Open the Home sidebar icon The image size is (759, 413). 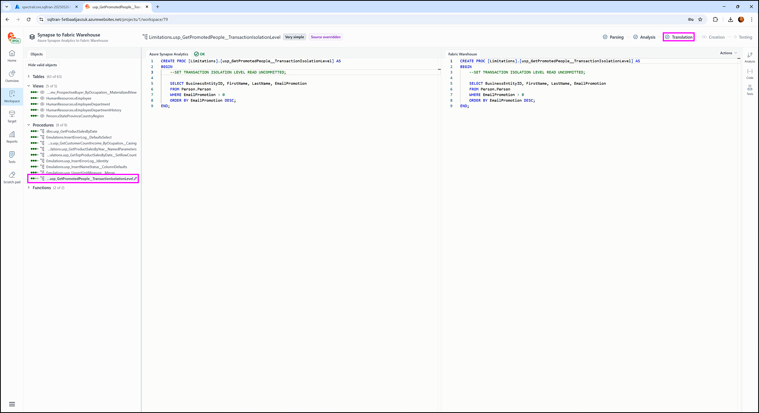point(12,56)
